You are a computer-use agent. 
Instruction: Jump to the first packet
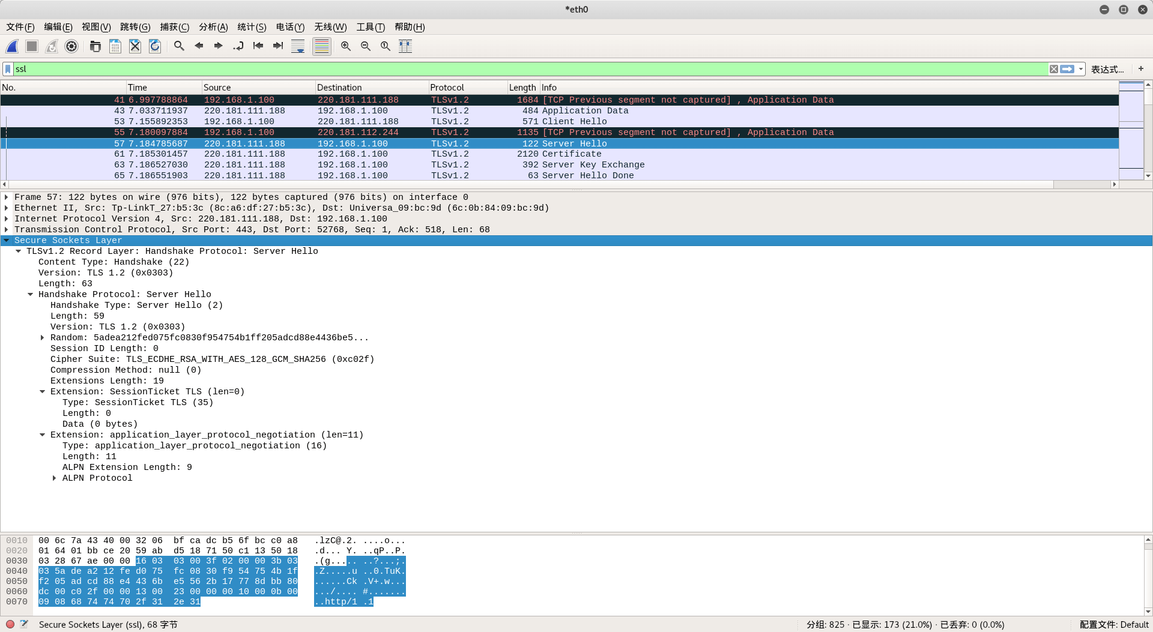point(258,46)
